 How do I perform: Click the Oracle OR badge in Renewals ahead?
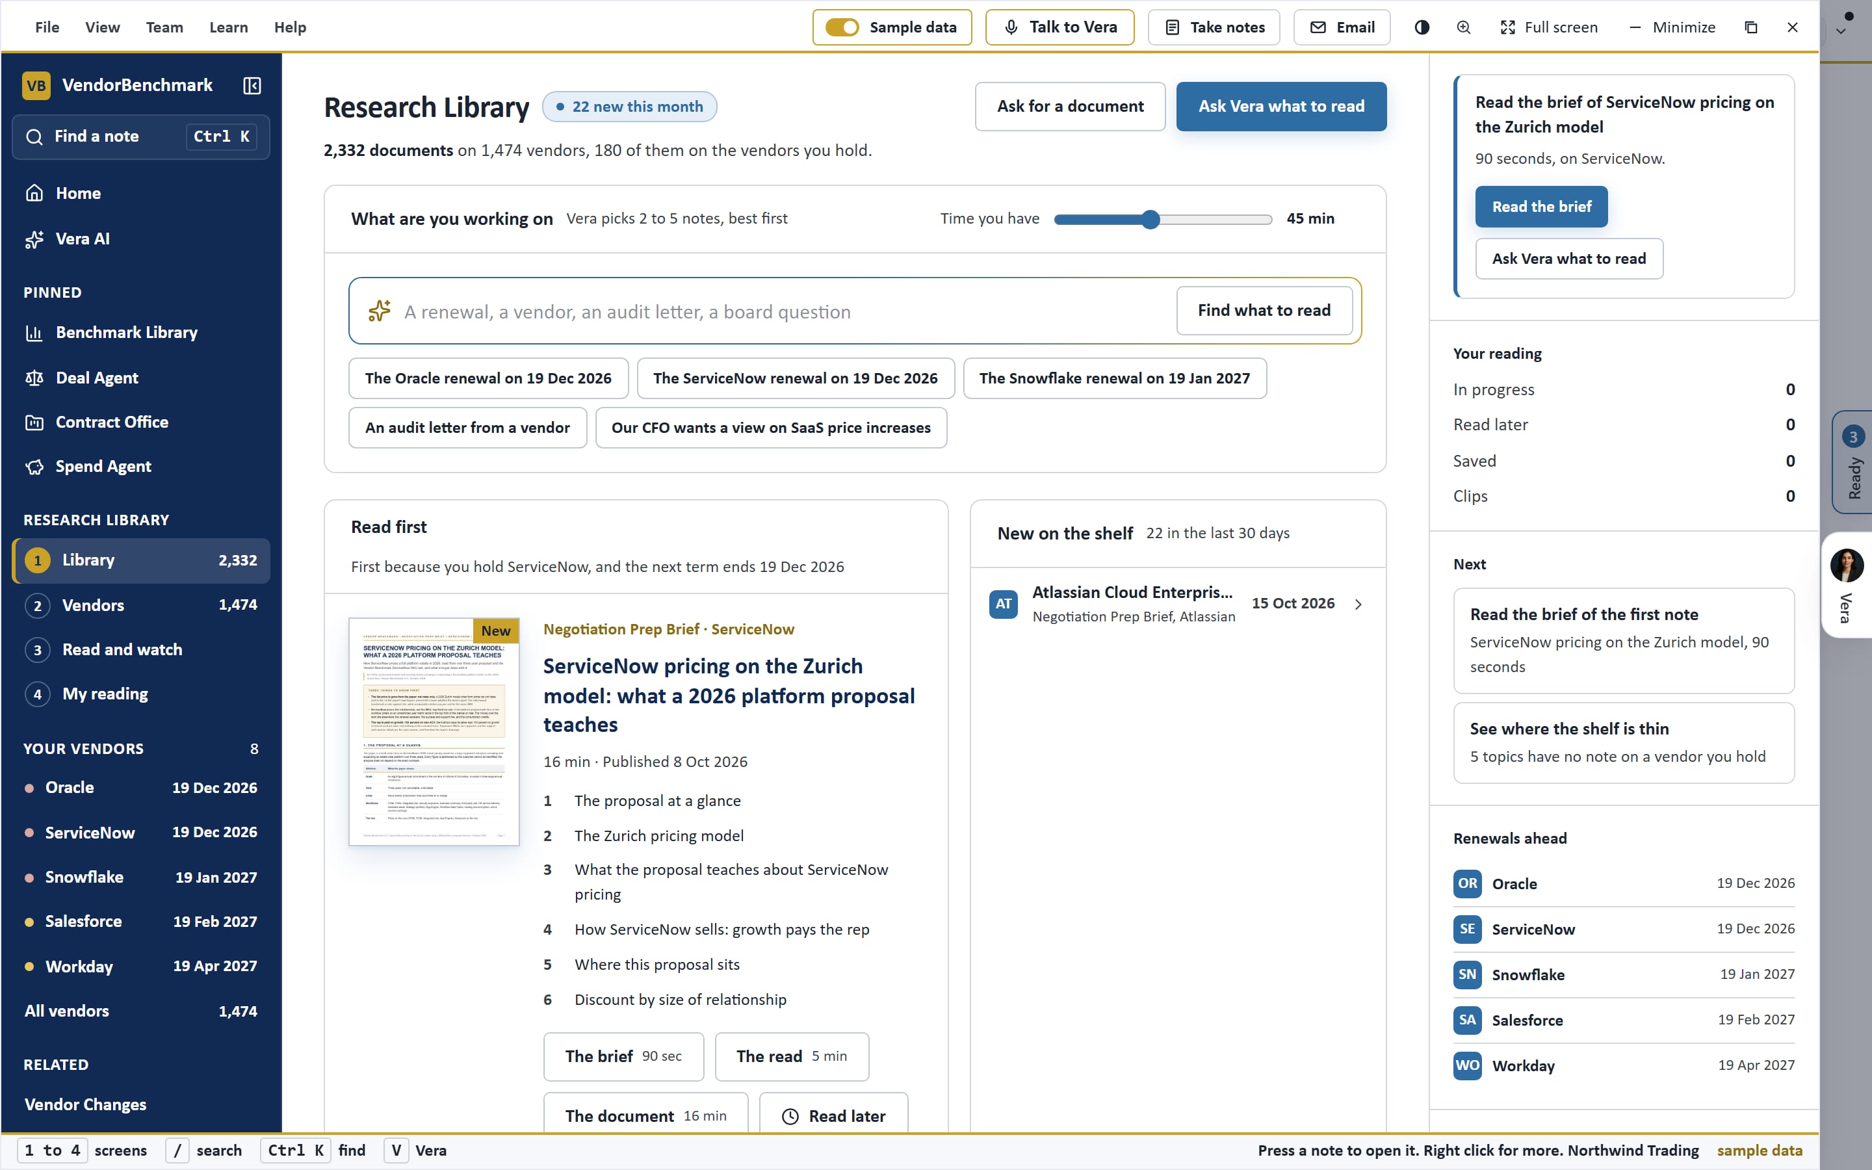point(1468,883)
